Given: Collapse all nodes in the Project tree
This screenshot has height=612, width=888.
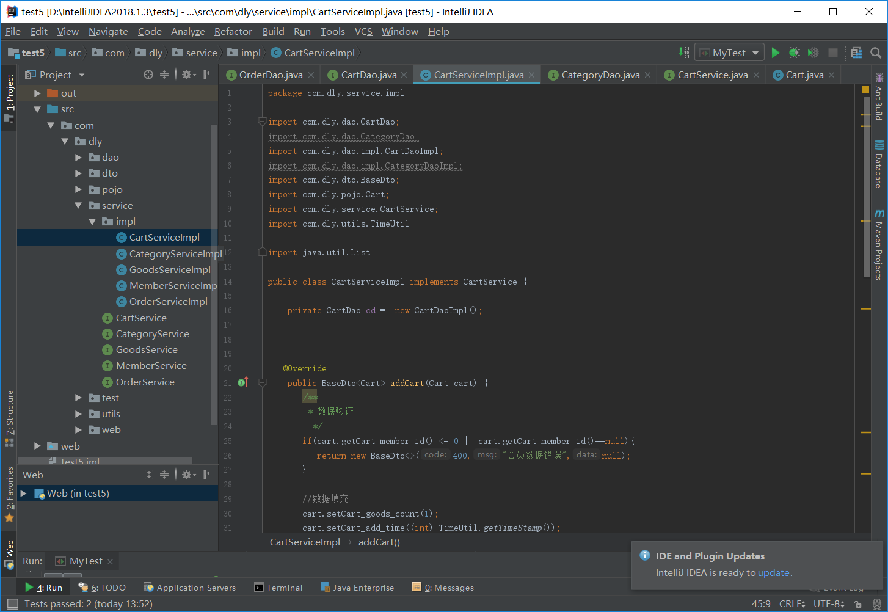Looking at the screenshot, I should click(x=164, y=75).
